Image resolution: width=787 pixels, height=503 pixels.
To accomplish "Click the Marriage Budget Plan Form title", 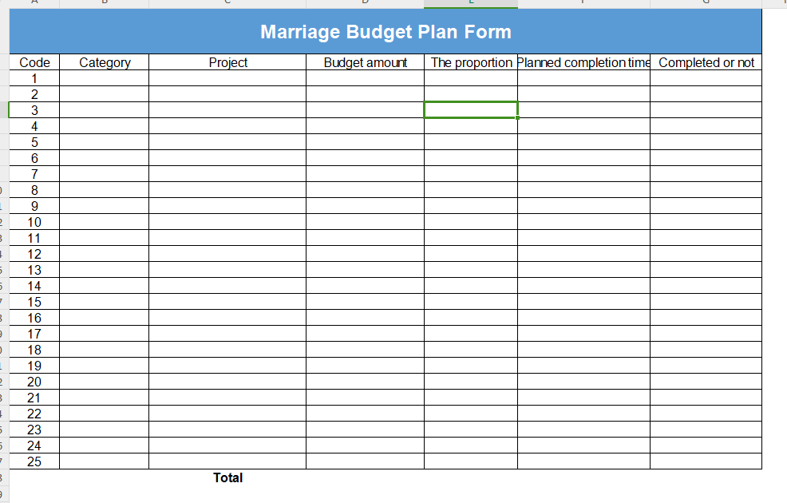I will pos(386,32).
